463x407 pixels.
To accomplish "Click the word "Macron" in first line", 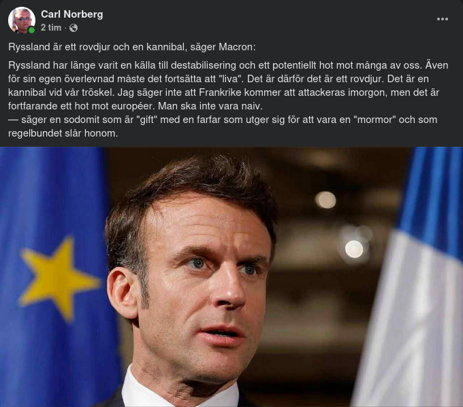I will pyautogui.click(x=236, y=47).
